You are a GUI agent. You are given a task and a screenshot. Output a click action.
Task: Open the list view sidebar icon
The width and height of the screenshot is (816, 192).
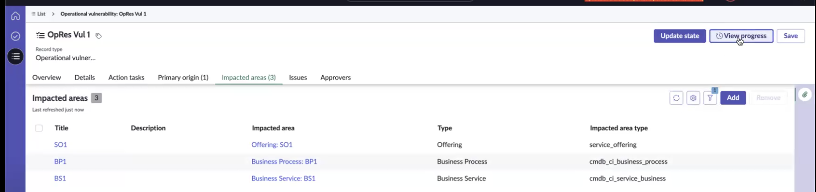[16, 57]
